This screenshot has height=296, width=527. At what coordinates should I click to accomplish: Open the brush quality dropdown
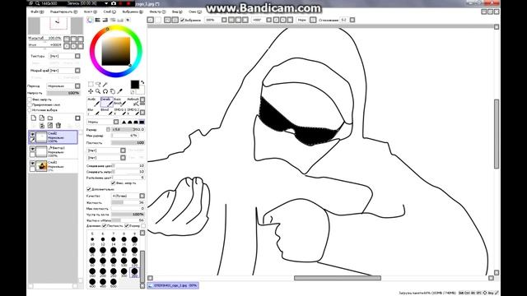(x=128, y=196)
